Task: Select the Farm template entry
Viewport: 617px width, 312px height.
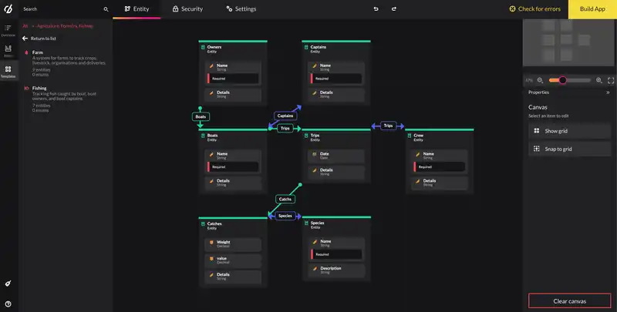Action: 38,52
